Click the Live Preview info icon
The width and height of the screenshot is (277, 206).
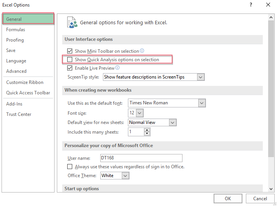click(117, 68)
